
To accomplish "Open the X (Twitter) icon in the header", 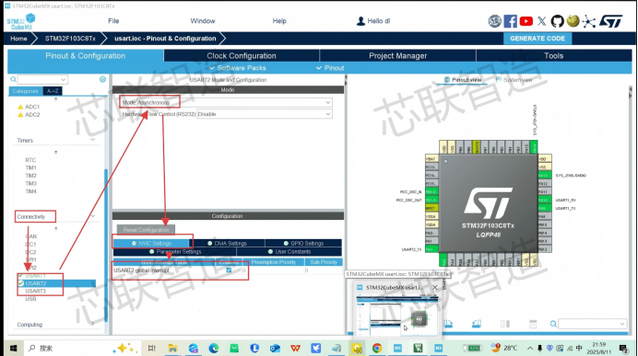I will 541,21.
